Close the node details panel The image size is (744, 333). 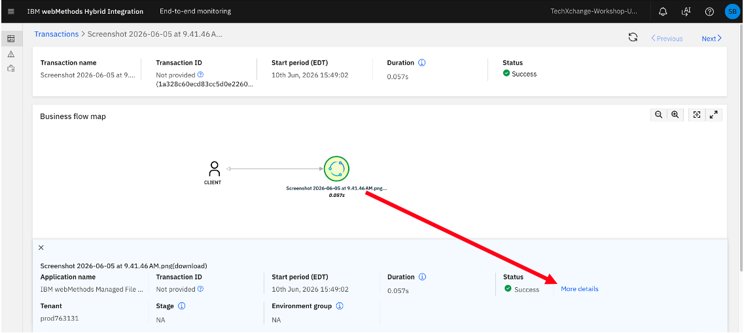41,247
